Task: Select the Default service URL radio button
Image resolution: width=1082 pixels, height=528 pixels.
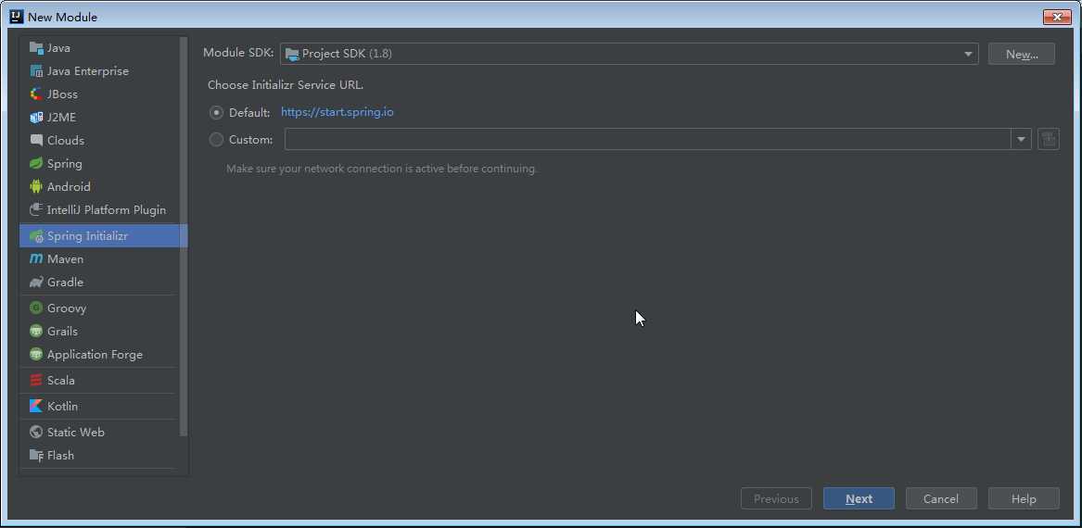Action: 217,112
